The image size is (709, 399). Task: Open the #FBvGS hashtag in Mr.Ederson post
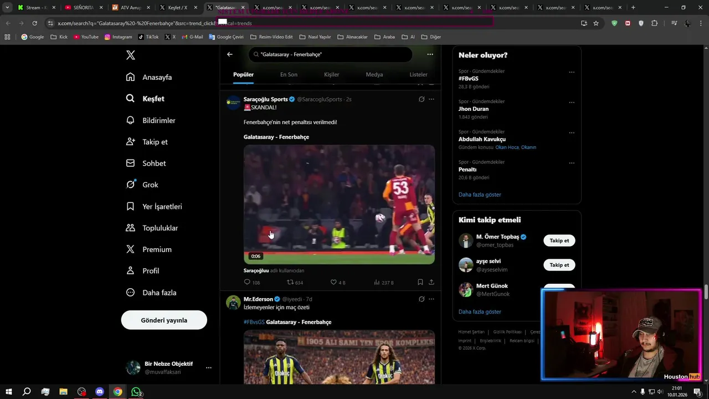point(254,322)
